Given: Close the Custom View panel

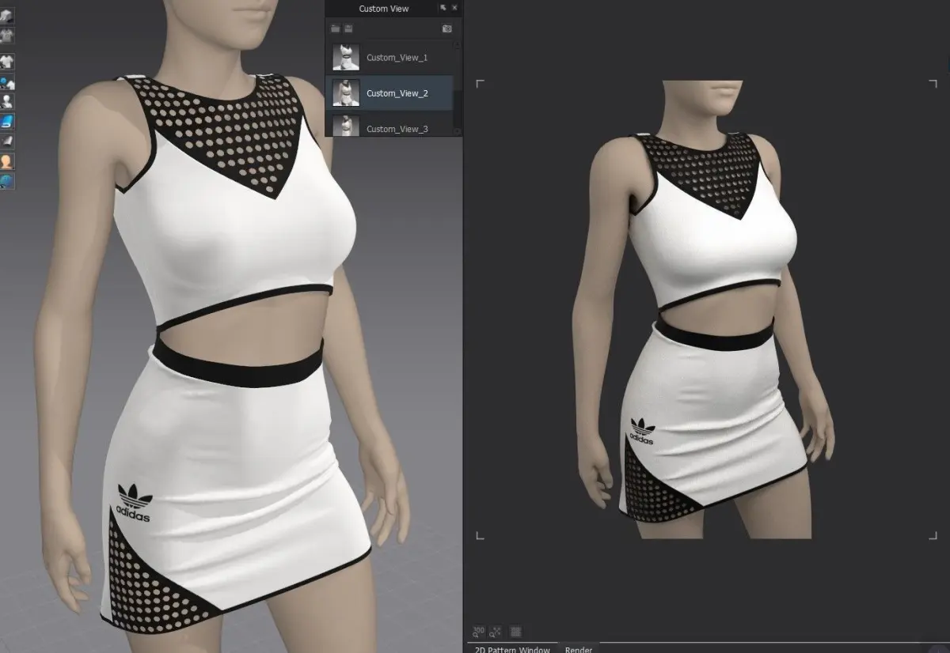Looking at the screenshot, I should [454, 8].
